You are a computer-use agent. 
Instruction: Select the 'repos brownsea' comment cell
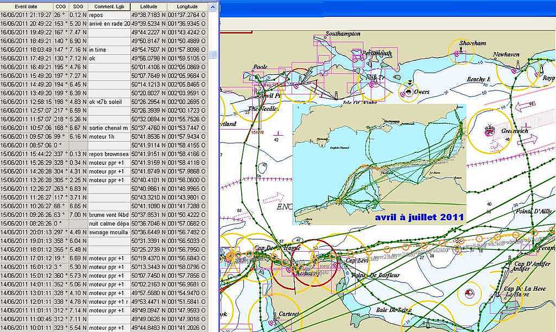[x=109, y=154]
